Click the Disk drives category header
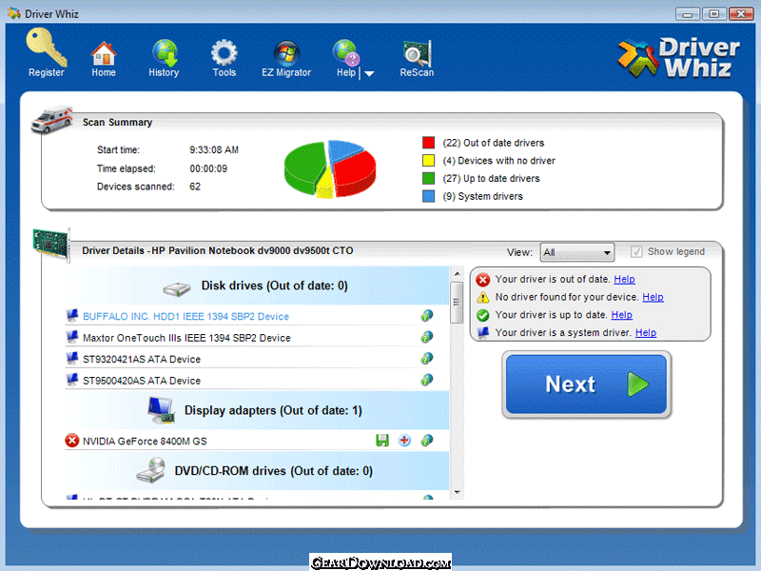This screenshot has width=761, height=571. click(x=257, y=286)
